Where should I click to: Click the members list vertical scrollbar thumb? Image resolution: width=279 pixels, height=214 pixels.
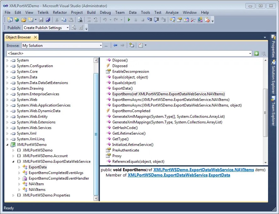pyautogui.click(x=265, y=112)
